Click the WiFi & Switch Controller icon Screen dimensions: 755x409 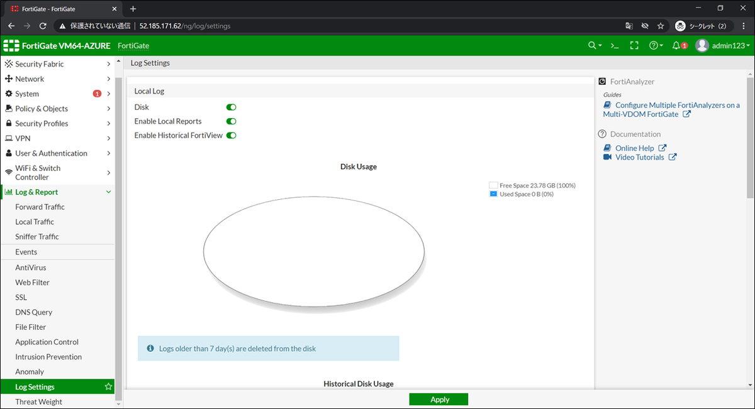[x=9, y=173]
